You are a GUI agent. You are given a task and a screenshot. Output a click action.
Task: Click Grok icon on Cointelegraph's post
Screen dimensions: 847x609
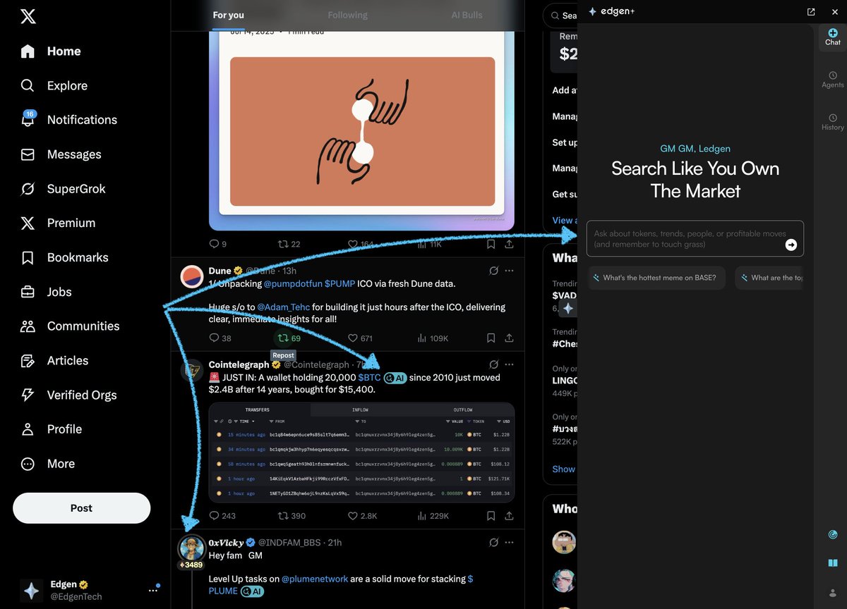click(493, 364)
